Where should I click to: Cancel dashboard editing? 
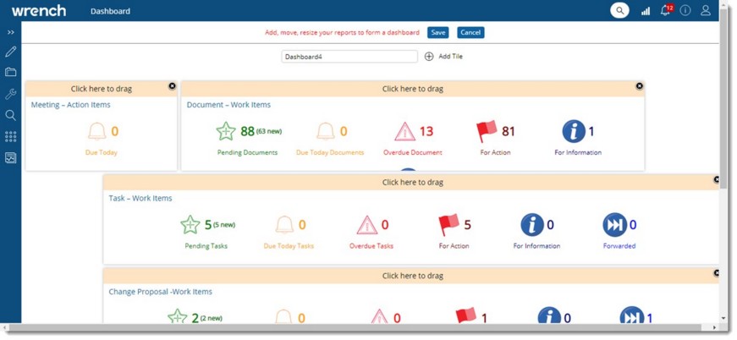point(470,32)
